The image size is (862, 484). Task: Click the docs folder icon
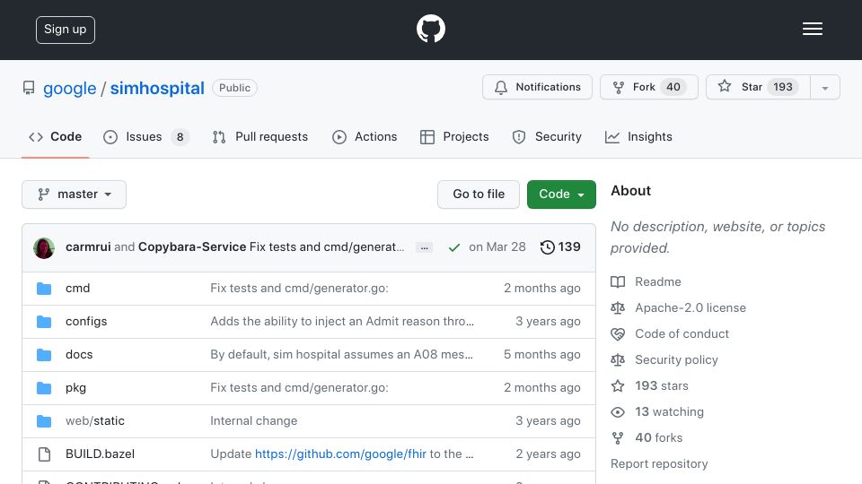44,355
